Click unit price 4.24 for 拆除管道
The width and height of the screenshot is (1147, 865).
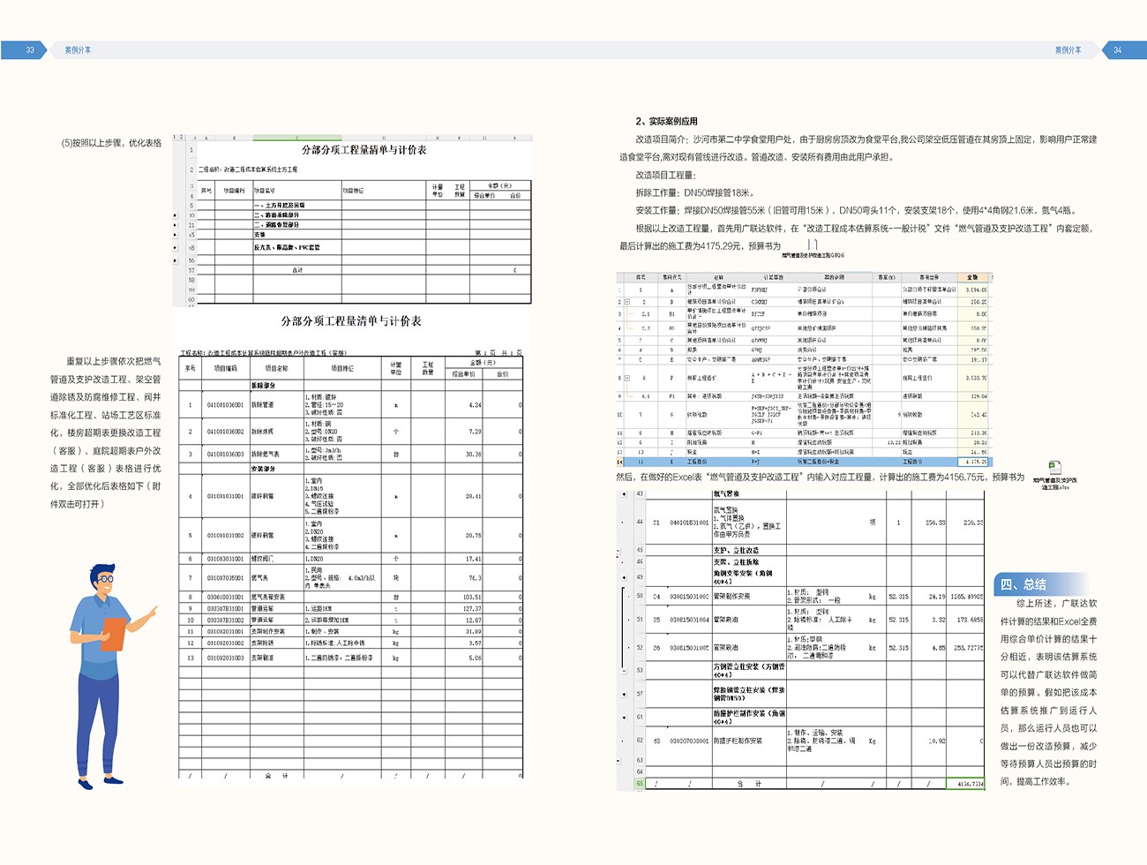tap(474, 405)
